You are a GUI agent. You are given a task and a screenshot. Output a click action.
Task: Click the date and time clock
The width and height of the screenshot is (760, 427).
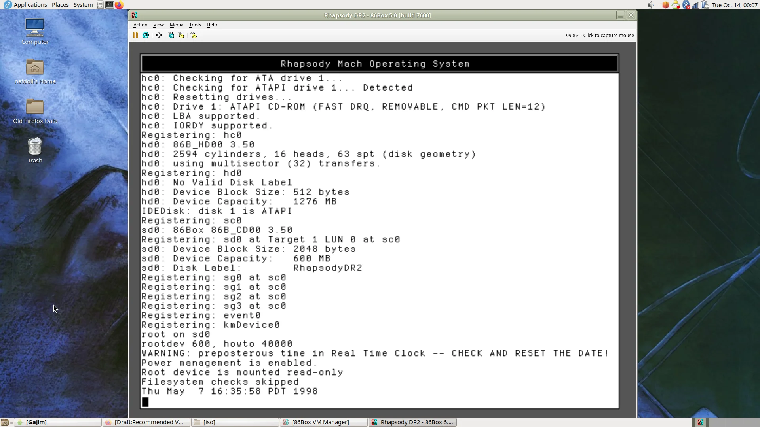735,5
